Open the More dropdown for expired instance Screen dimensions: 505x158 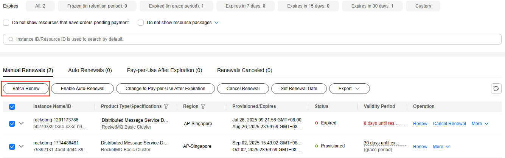[480, 124]
